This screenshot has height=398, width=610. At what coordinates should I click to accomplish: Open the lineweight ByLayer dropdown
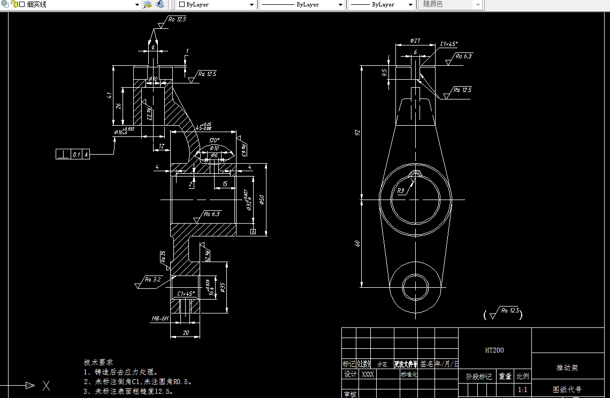(410, 5)
